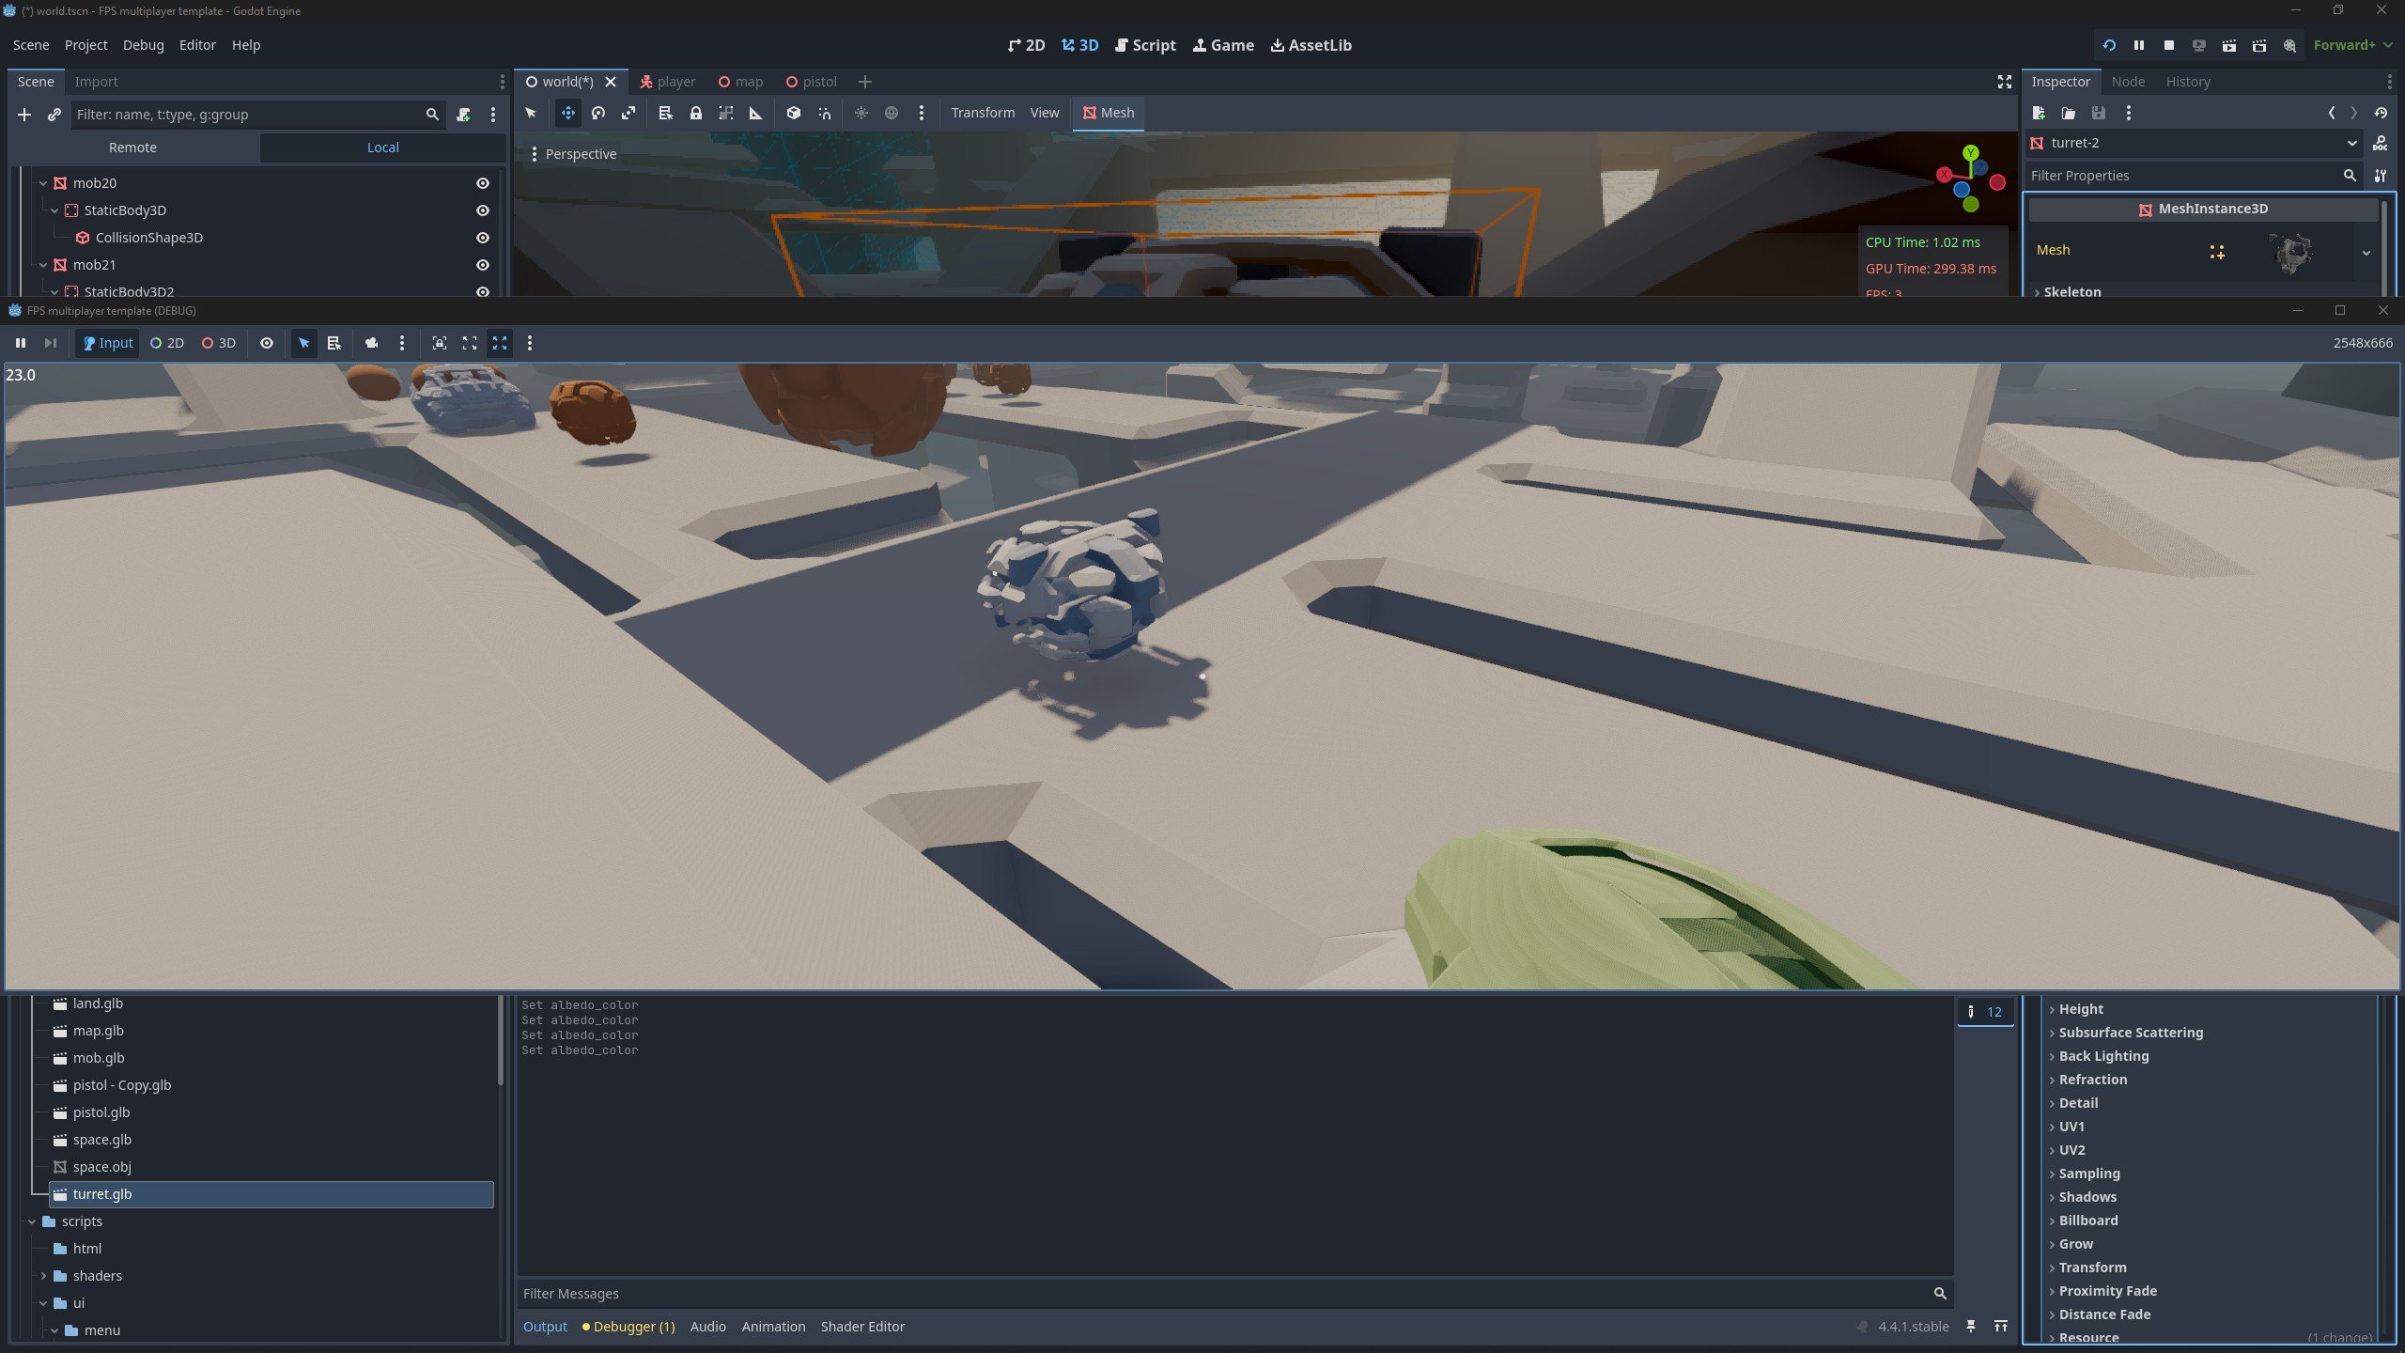The height and width of the screenshot is (1353, 2405).
Task: Toggle visibility of mob20 node
Action: point(482,183)
